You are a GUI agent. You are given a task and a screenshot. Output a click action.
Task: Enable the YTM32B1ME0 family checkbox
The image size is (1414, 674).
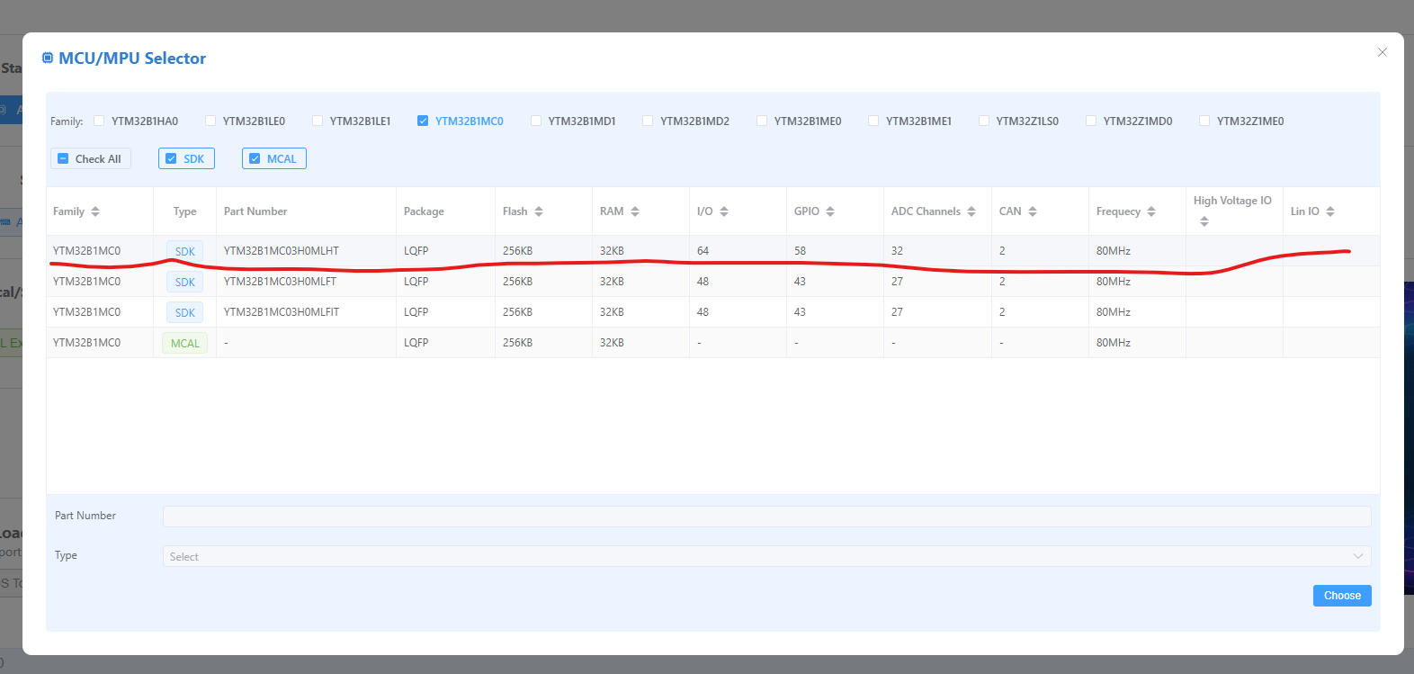(762, 121)
